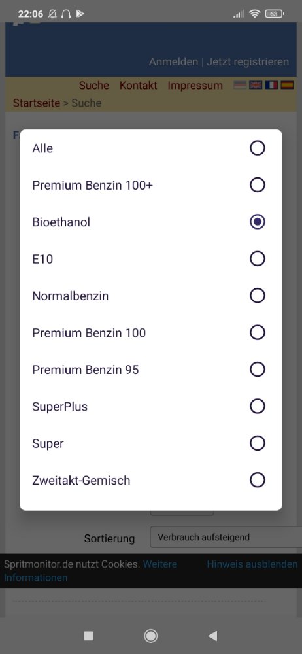Pick Normalbenzin from the fuel list
Viewport: 302px width, 654px height.
click(151, 296)
